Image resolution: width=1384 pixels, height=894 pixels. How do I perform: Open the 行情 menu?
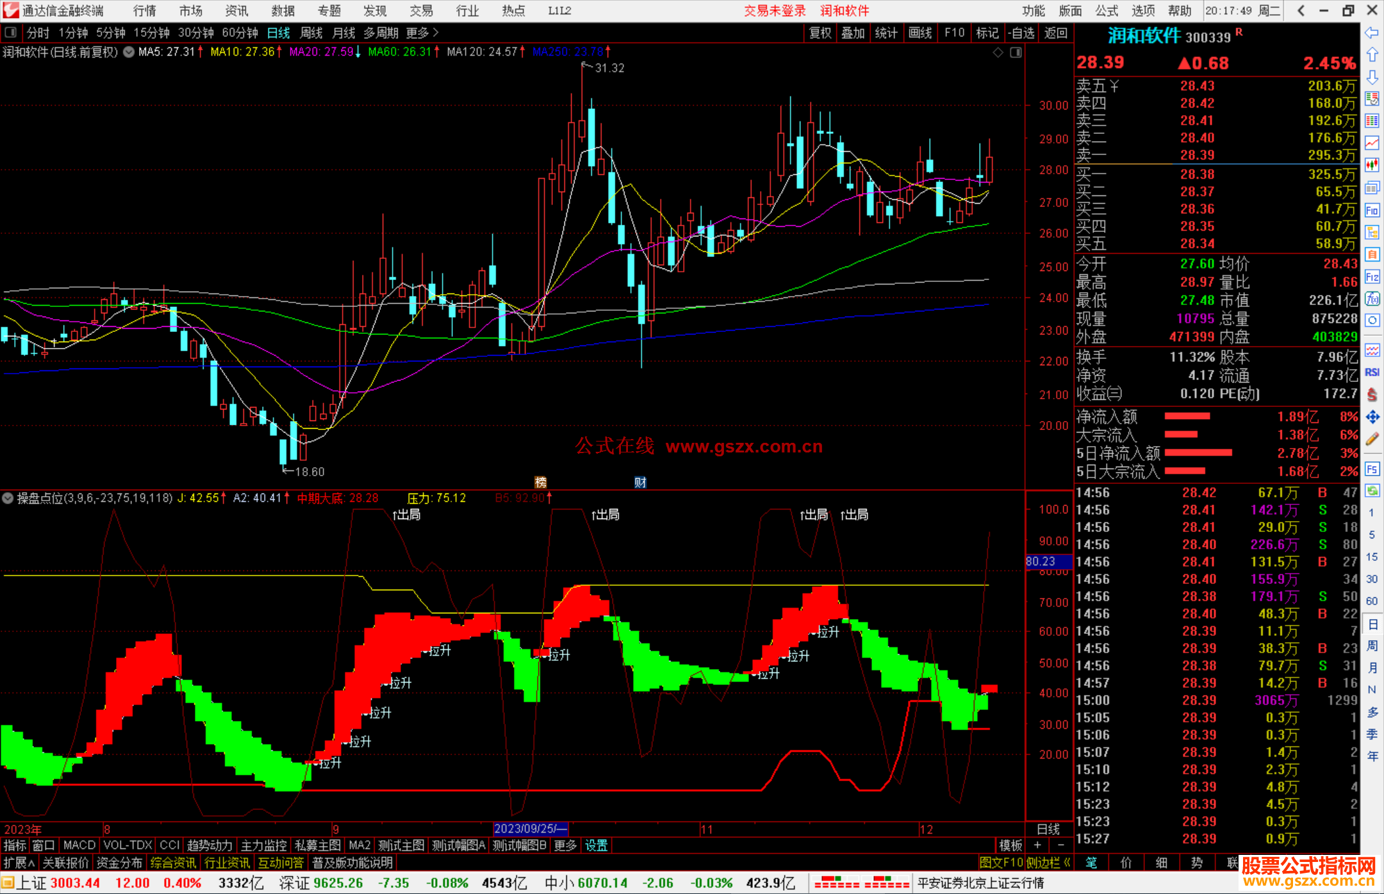point(144,11)
